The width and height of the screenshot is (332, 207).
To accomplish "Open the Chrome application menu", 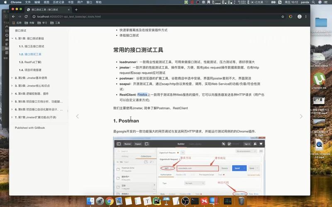I will [x=16, y=2].
